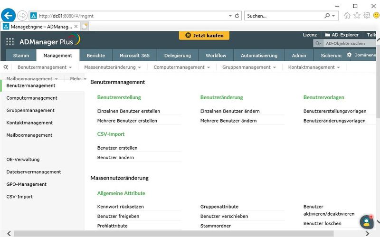Open Einzelnen Benutzer ändern link

(230, 111)
